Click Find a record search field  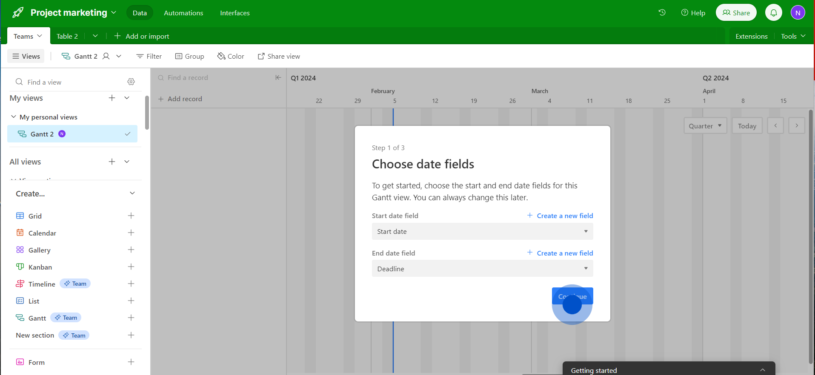tap(213, 77)
